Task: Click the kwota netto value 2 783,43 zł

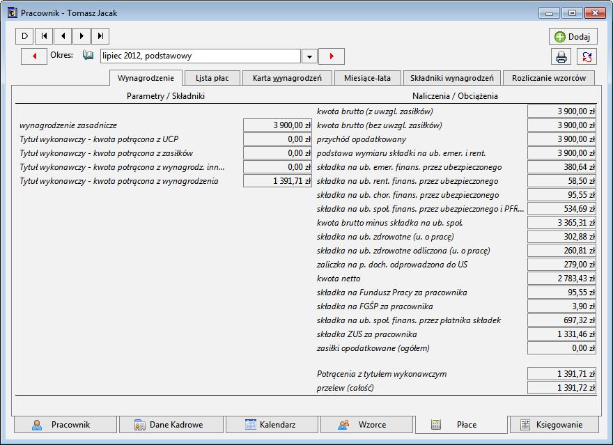Action: tap(561, 279)
